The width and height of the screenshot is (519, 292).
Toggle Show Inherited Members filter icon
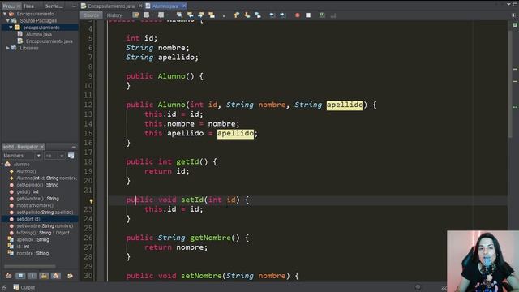(x=9, y=276)
